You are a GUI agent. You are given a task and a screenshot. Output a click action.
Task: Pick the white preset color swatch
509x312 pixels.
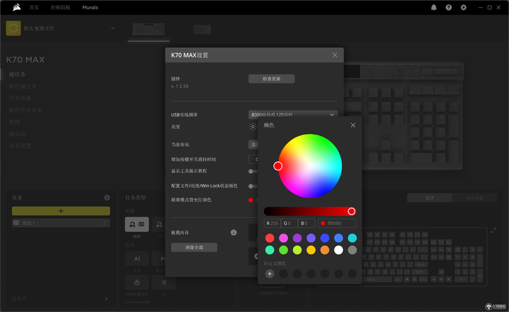338,250
